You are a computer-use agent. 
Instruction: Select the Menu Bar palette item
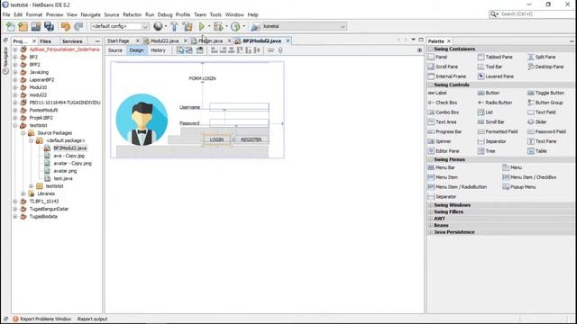442,167
